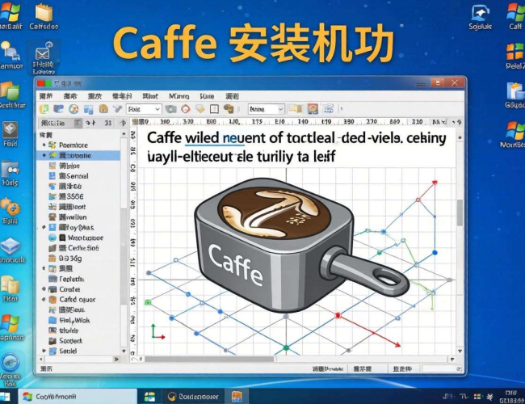Click the orange house icon in toolbar
This screenshot has height=404, width=525.
point(103,108)
